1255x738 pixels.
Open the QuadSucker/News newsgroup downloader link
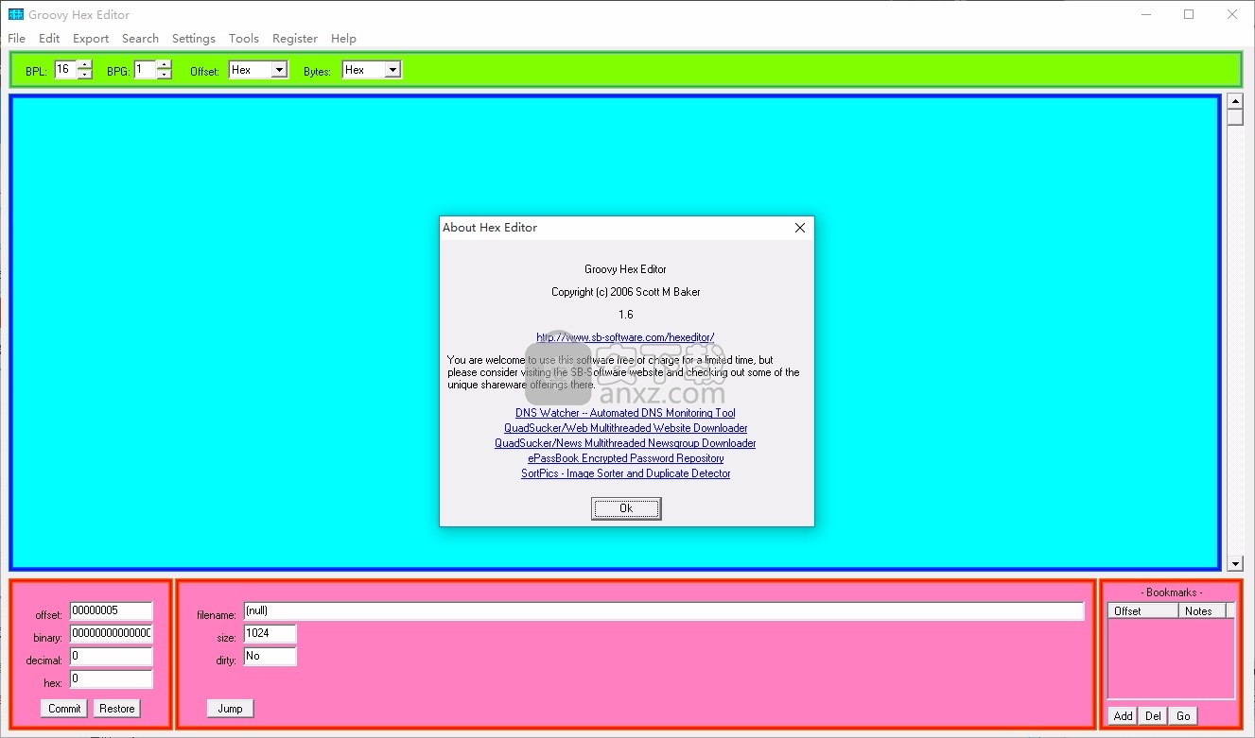(x=625, y=443)
